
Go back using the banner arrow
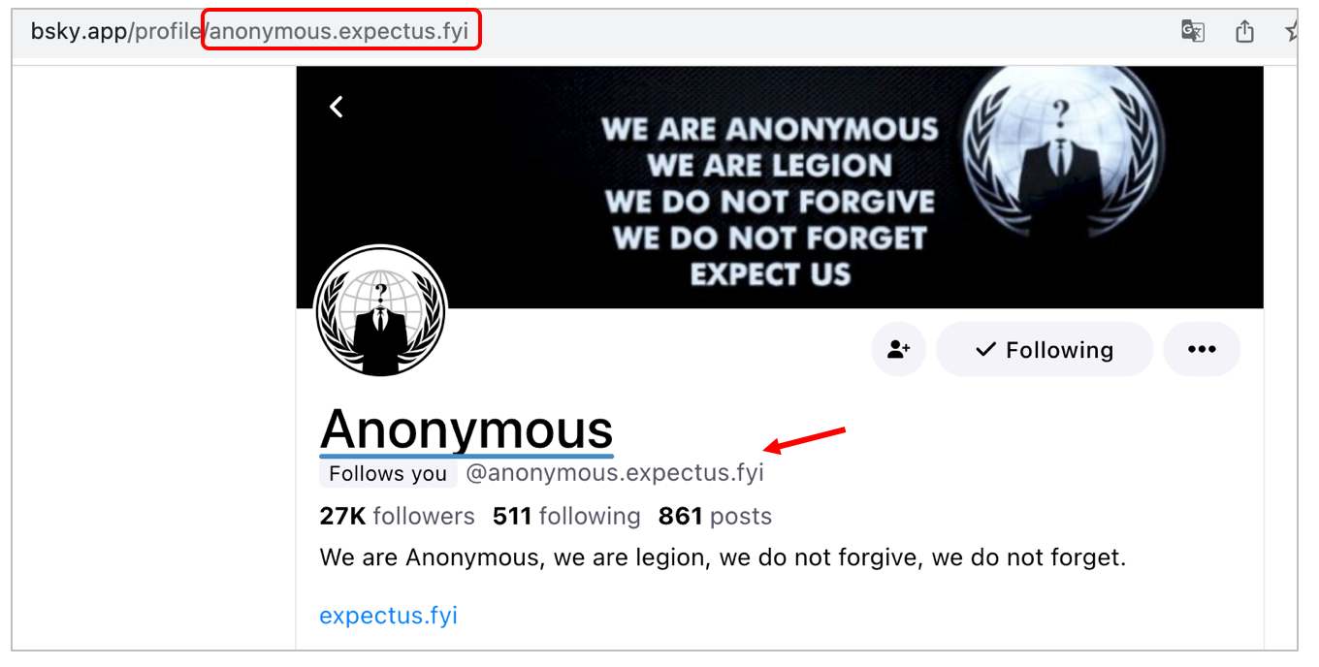(x=337, y=107)
